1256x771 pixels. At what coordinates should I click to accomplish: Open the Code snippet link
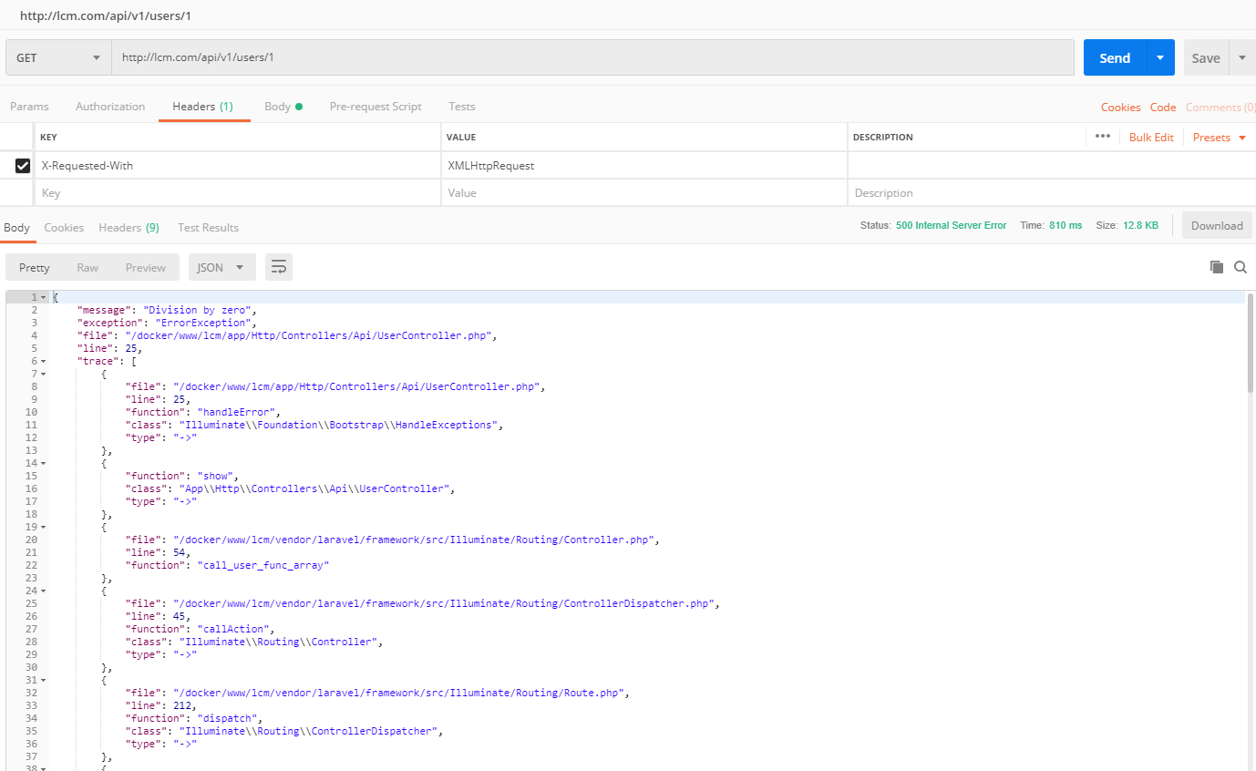[1163, 107]
